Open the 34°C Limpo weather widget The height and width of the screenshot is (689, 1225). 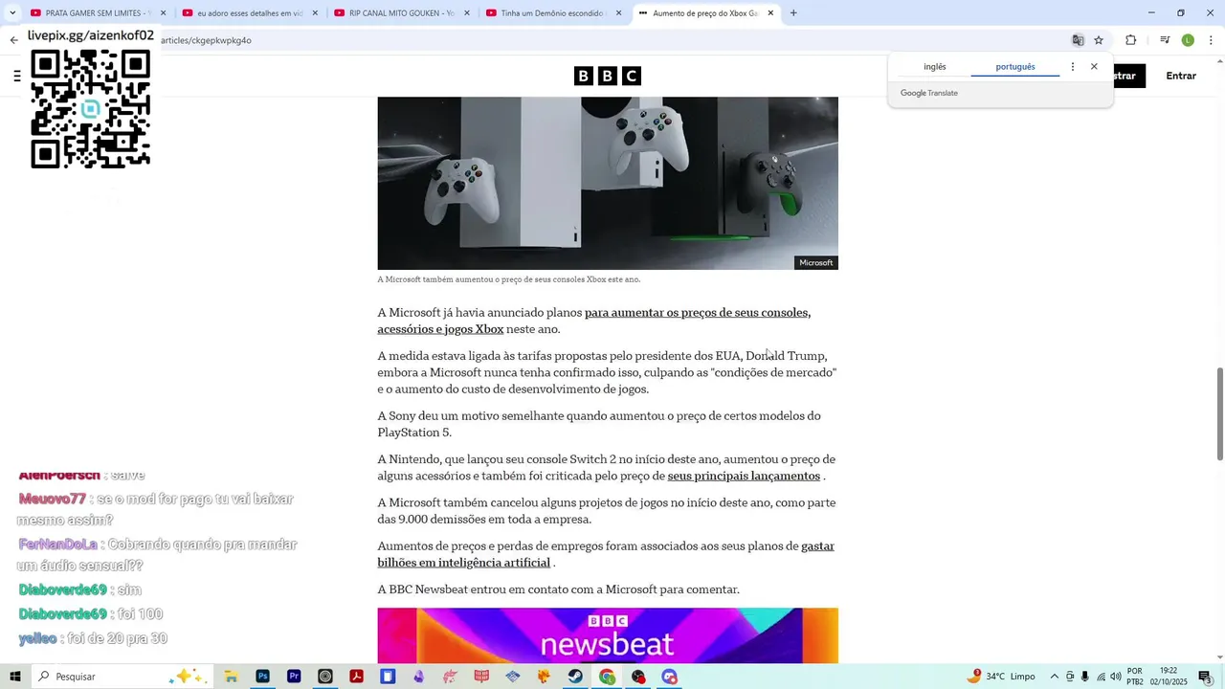pyautogui.click(x=1002, y=677)
